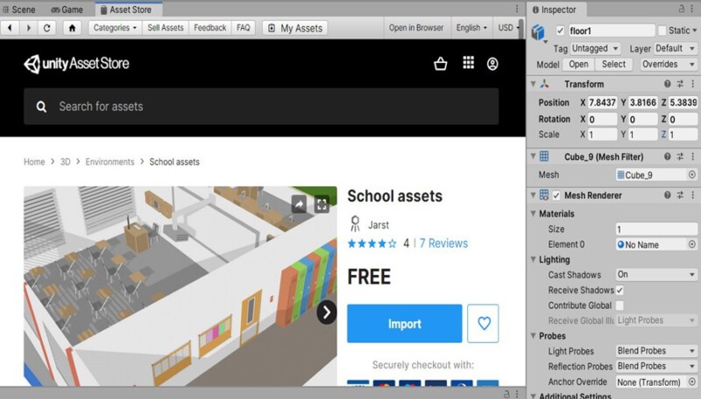Open fullscreen view of preview image
701x399 pixels.
(x=322, y=205)
